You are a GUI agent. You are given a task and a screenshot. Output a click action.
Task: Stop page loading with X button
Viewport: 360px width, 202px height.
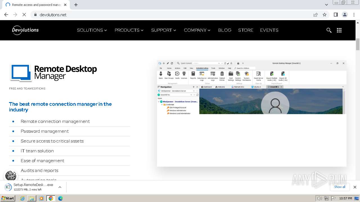coord(24,15)
